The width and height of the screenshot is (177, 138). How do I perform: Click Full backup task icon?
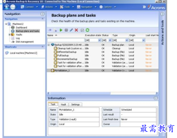pyautogui.click(x=55, y=56)
